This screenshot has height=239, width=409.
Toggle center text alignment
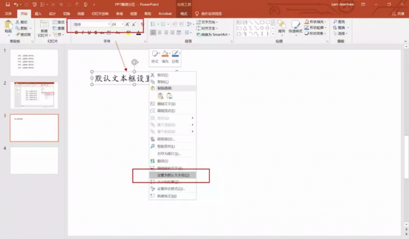click(x=160, y=33)
